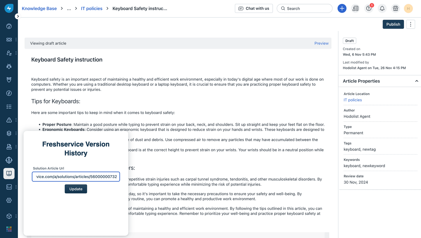421x238 pixels.
Task: Open the Reports chart icon in the sidebar
Action: tap(9, 187)
